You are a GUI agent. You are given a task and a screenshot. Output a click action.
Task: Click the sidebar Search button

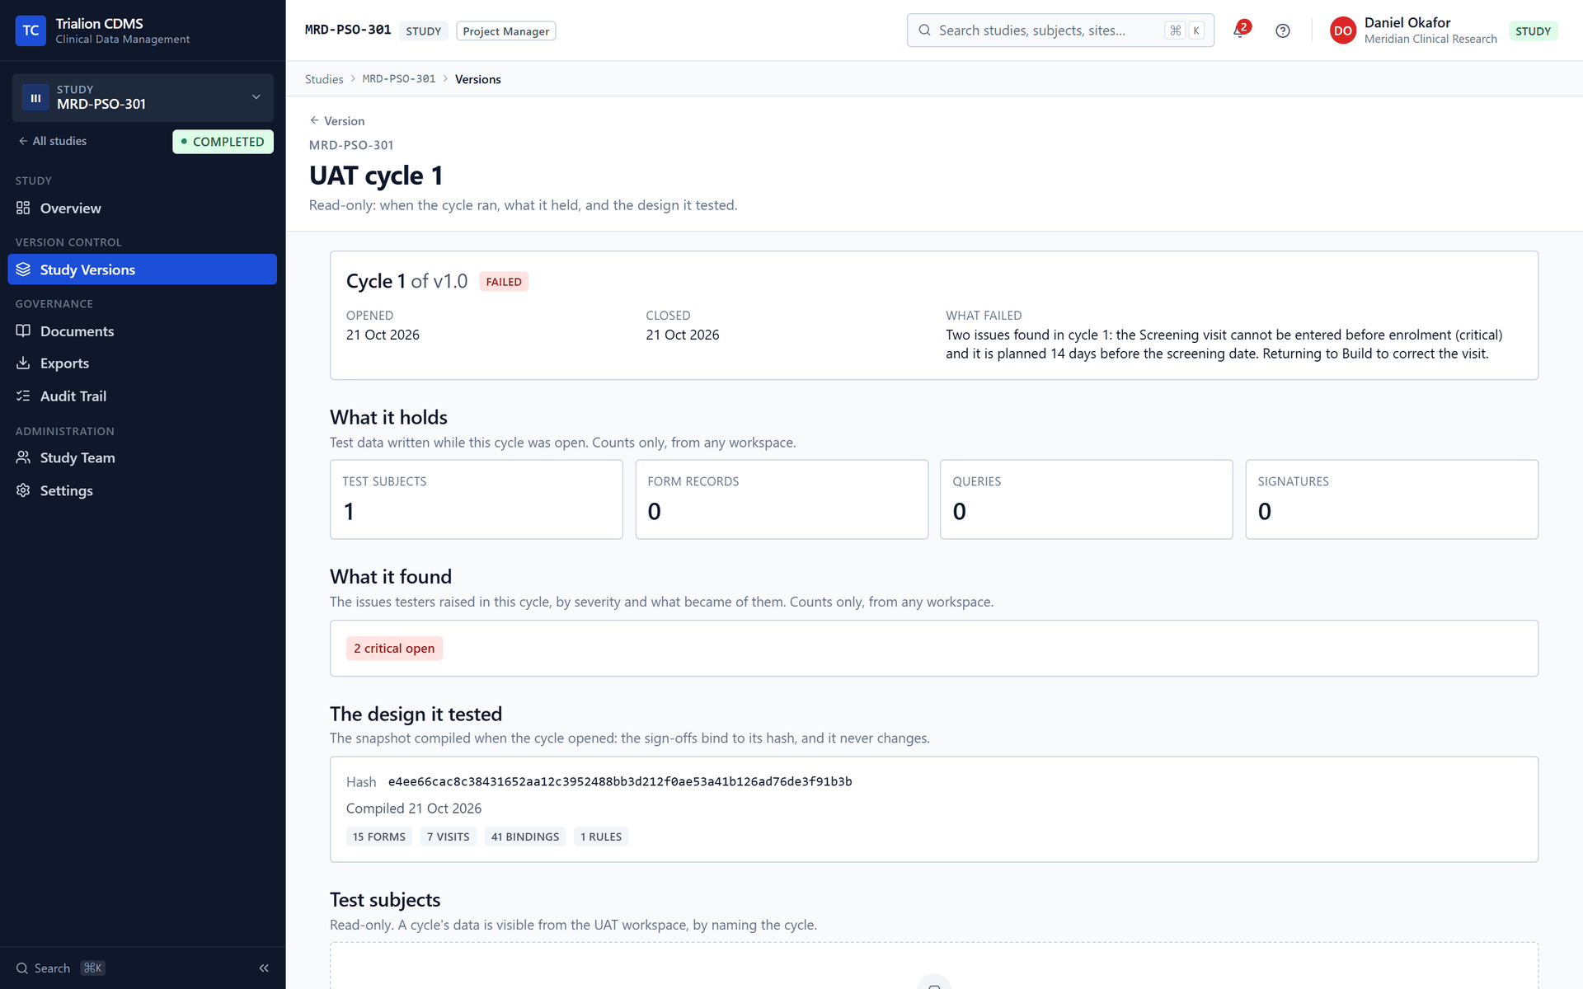click(x=60, y=968)
